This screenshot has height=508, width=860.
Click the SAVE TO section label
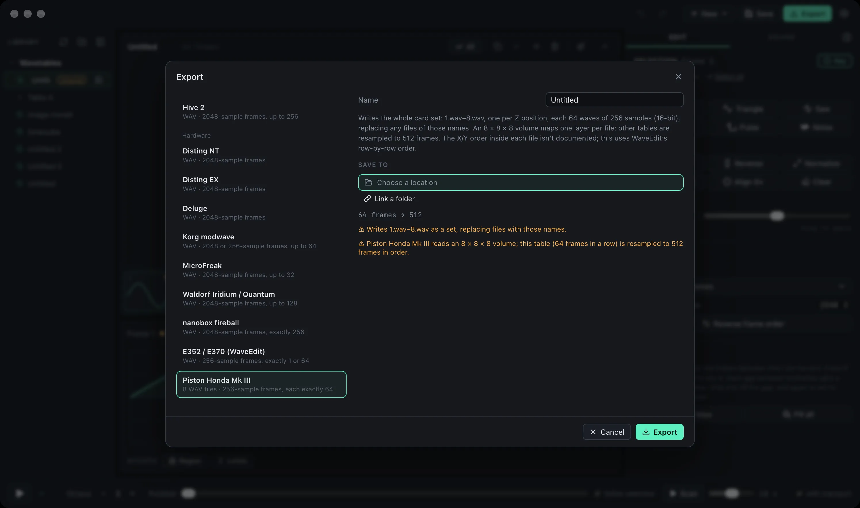[x=373, y=165]
